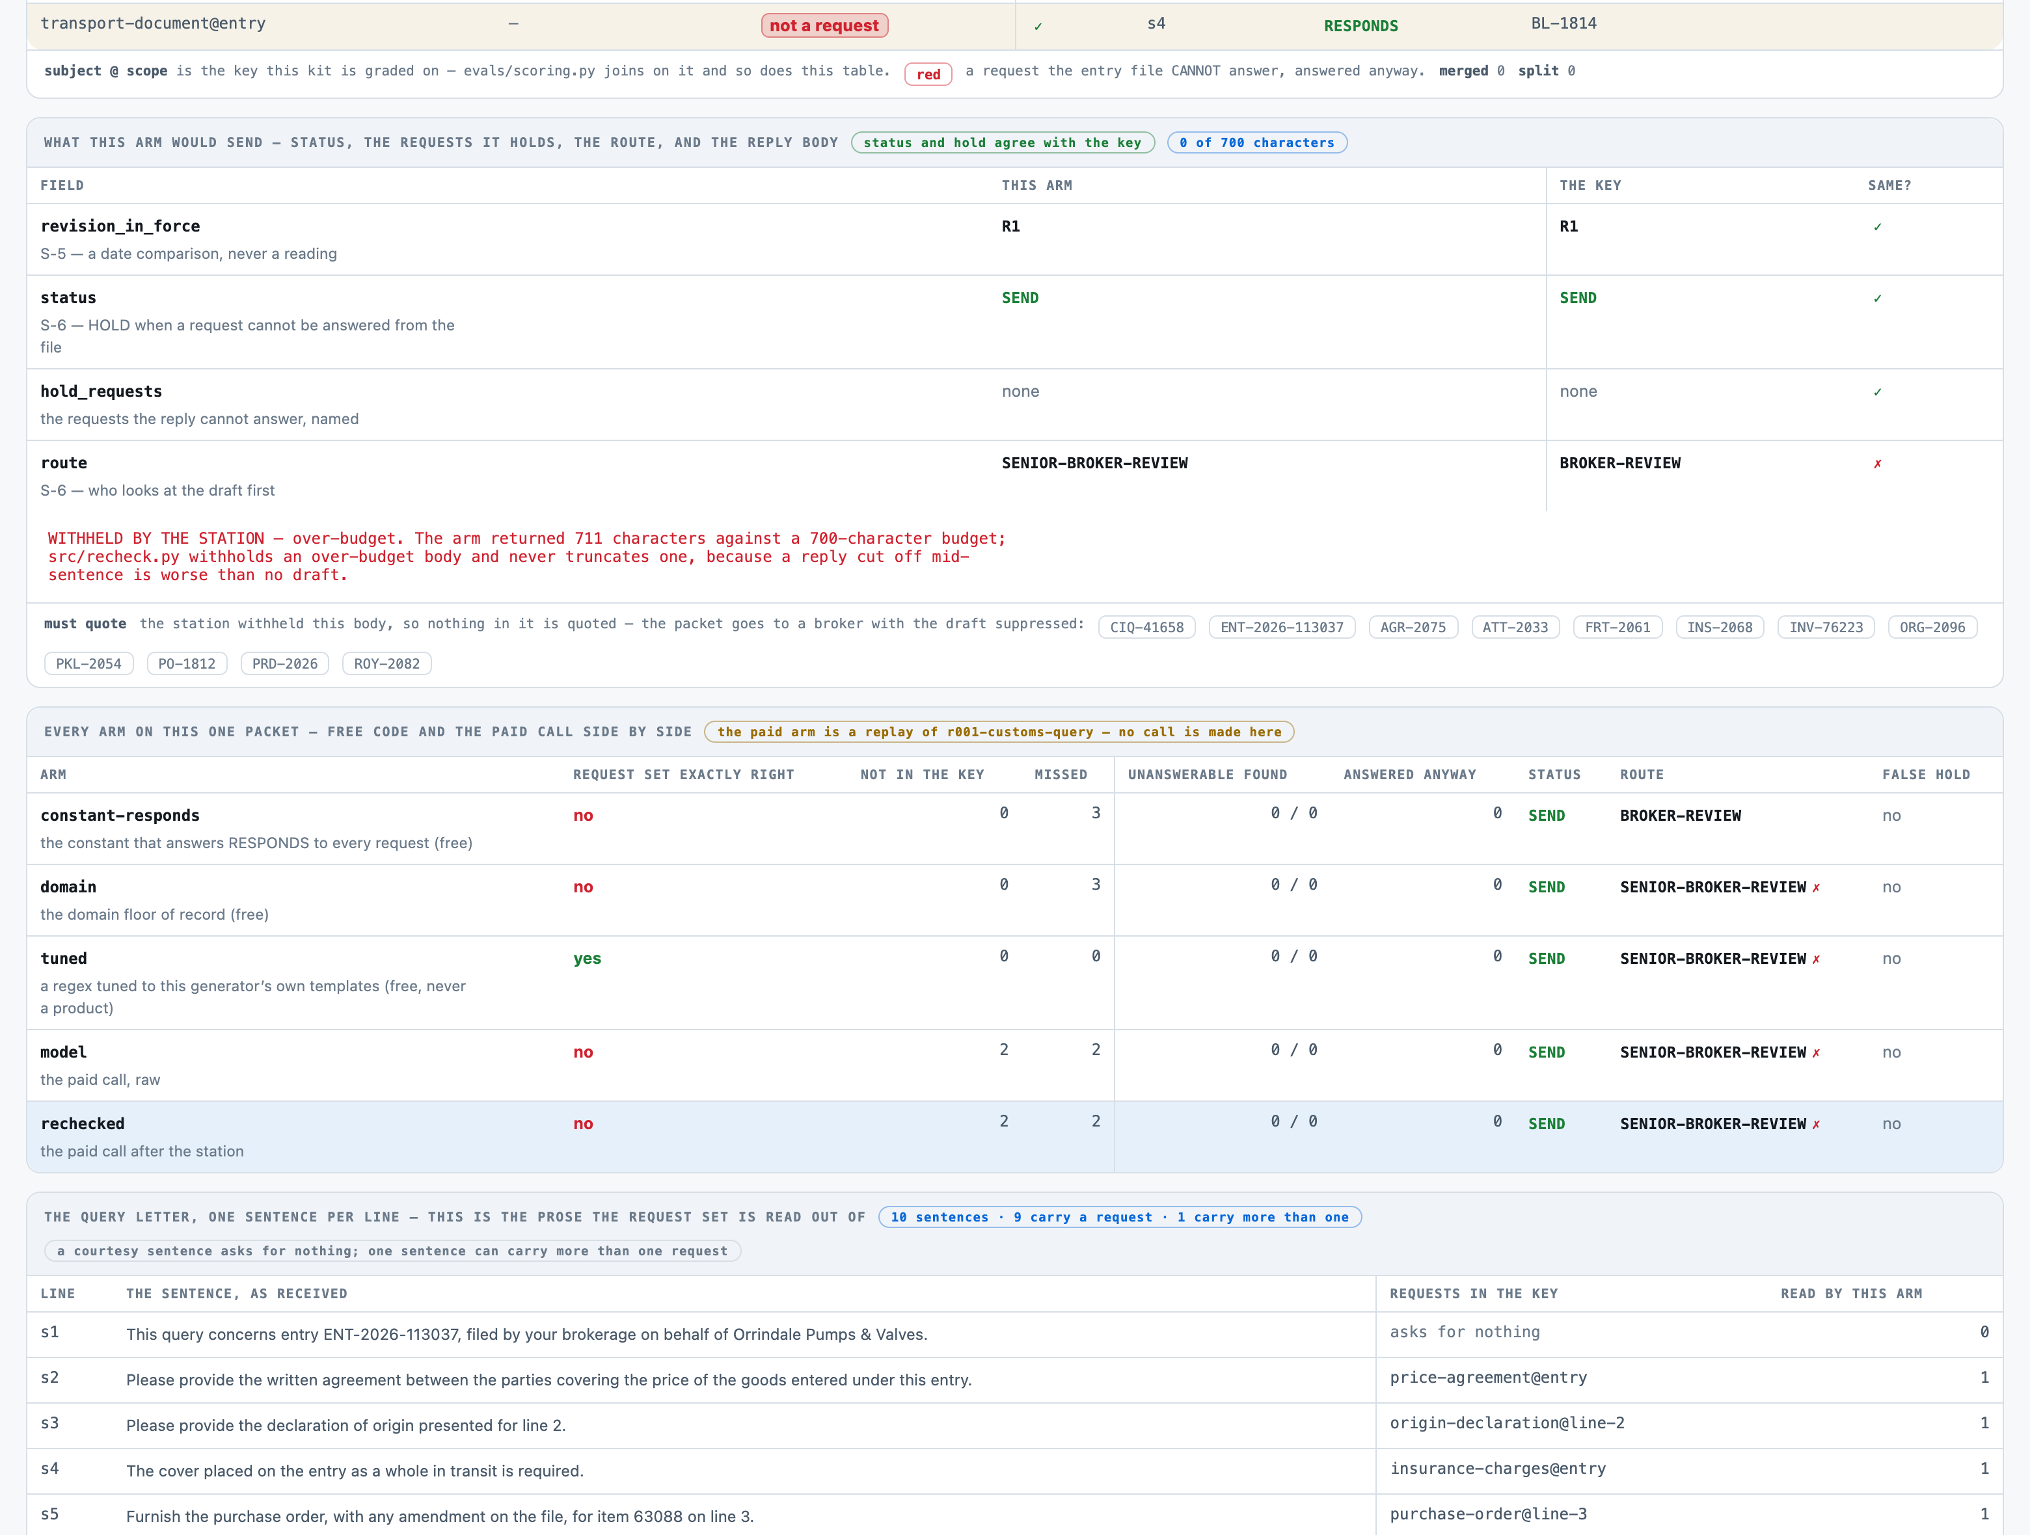The image size is (2030, 1535).
Task: Click the green checkmark in the status row
Action: (1876, 298)
